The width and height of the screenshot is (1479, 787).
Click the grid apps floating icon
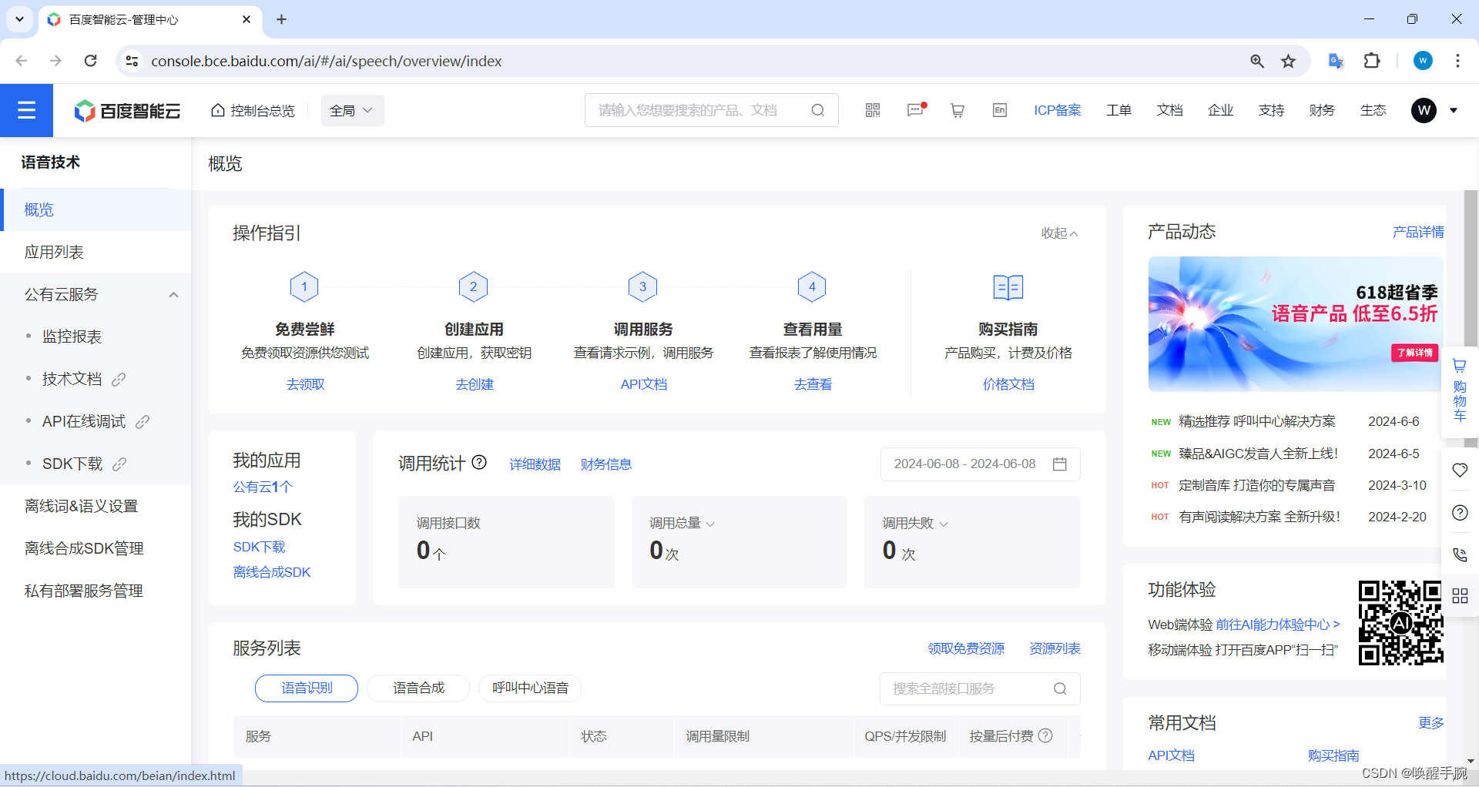tap(1460, 595)
